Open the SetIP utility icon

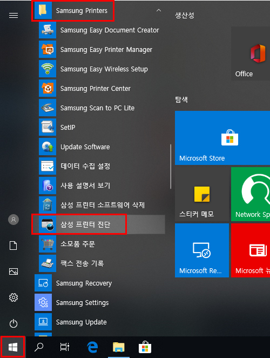48,127
